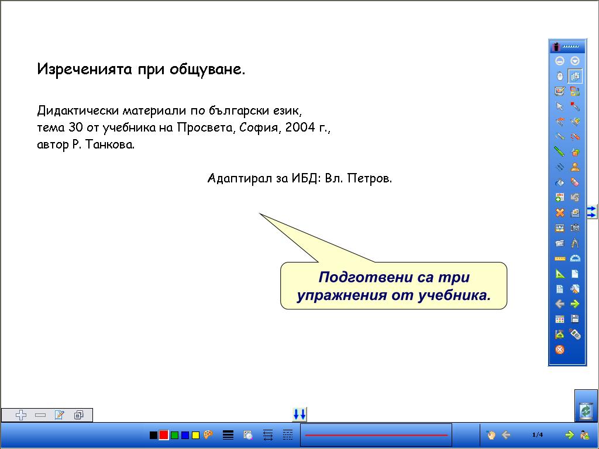Minimize the side toolbar with circle minus button
Image resolution: width=599 pixels, height=449 pixels.
560,61
